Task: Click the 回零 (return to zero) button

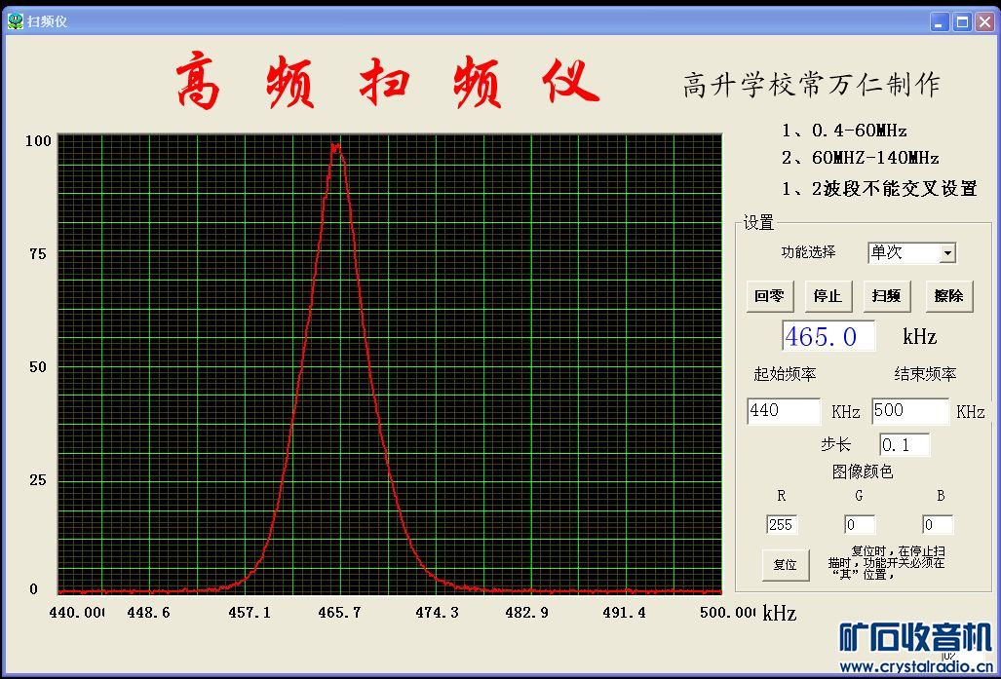Action: [x=770, y=296]
